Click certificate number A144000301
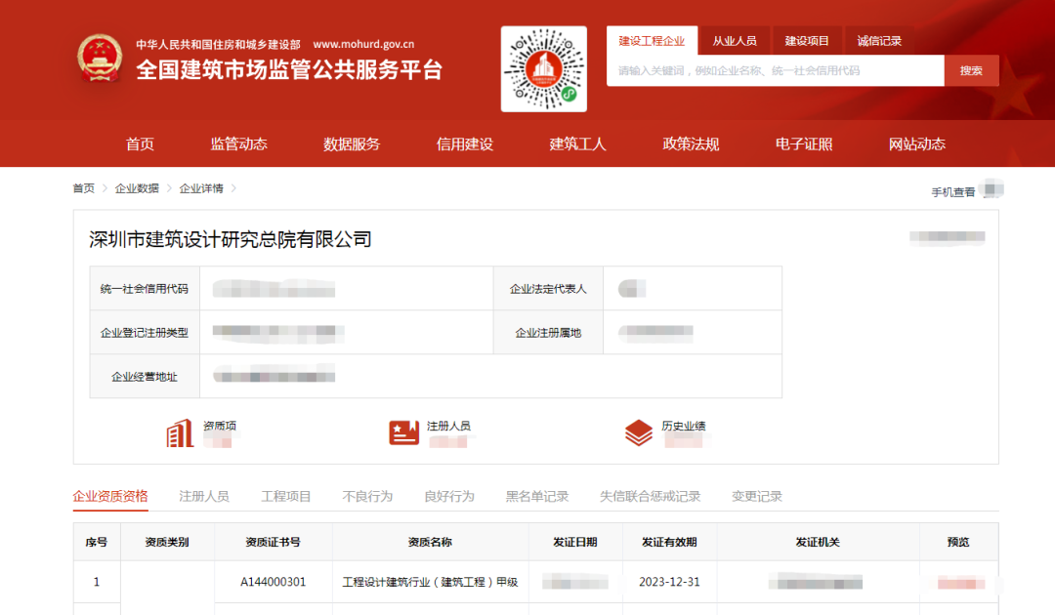The image size is (1055, 615). click(274, 582)
